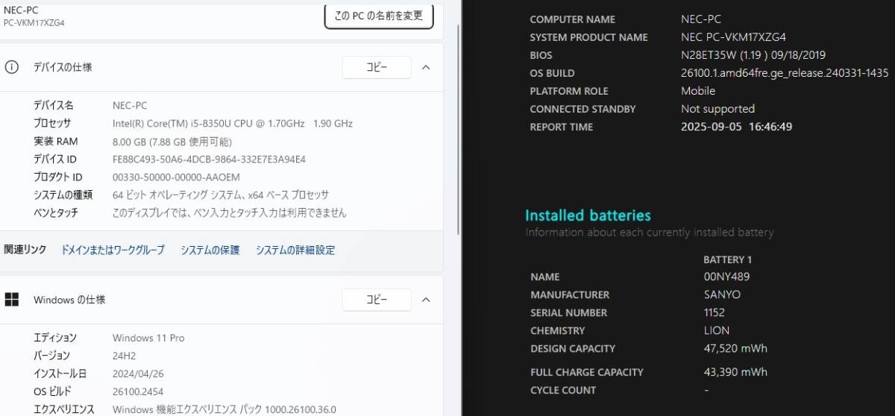The height and width of the screenshot is (416, 895).
Task: Click コピー button in デバイスの仕様 header
Action: click(x=377, y=67)
